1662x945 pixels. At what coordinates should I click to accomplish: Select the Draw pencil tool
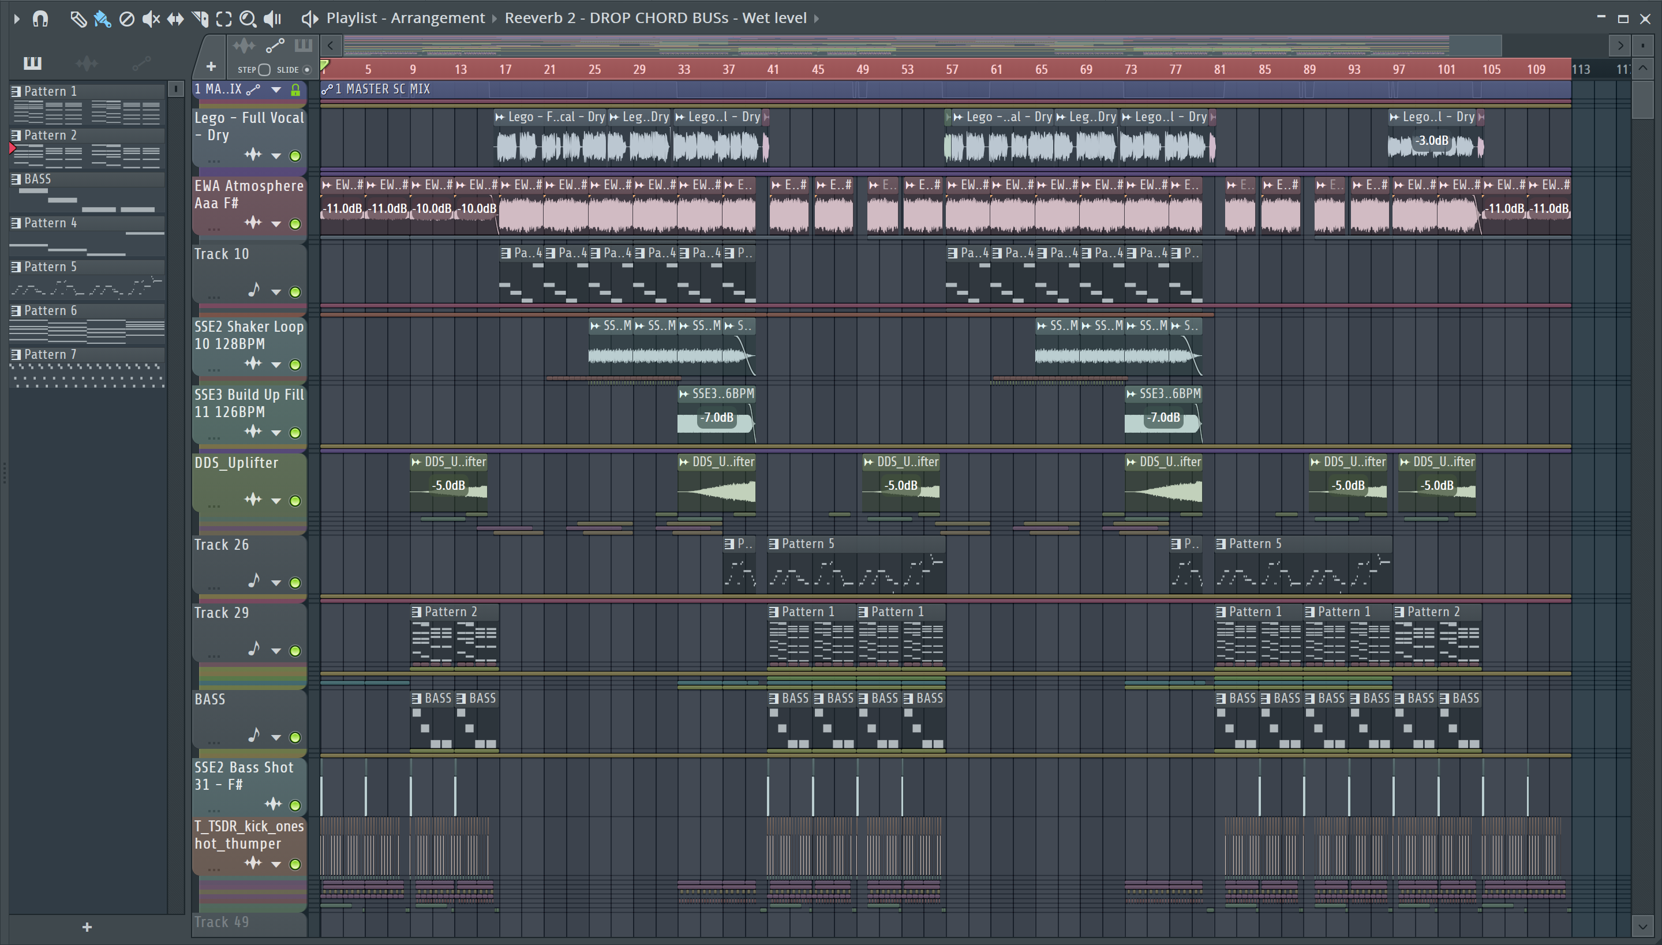[x=78, y=19]
